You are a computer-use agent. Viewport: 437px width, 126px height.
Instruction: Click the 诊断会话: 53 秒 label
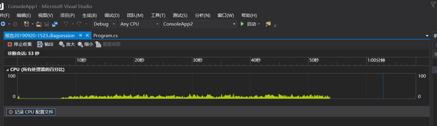(23, 53)
